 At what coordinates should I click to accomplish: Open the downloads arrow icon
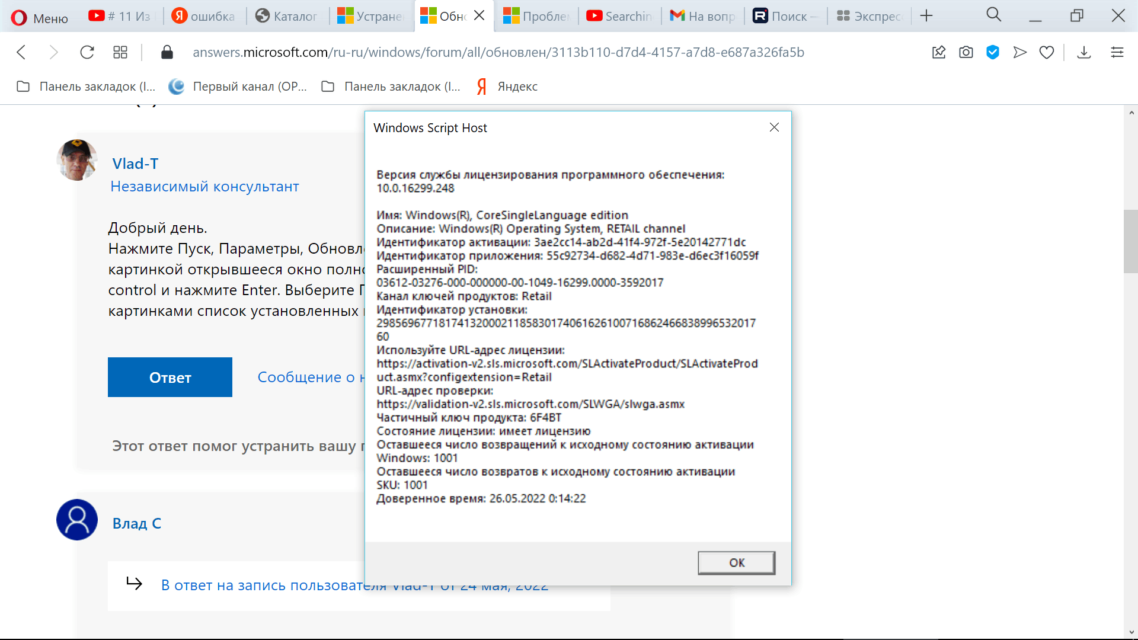point(1084,52)
